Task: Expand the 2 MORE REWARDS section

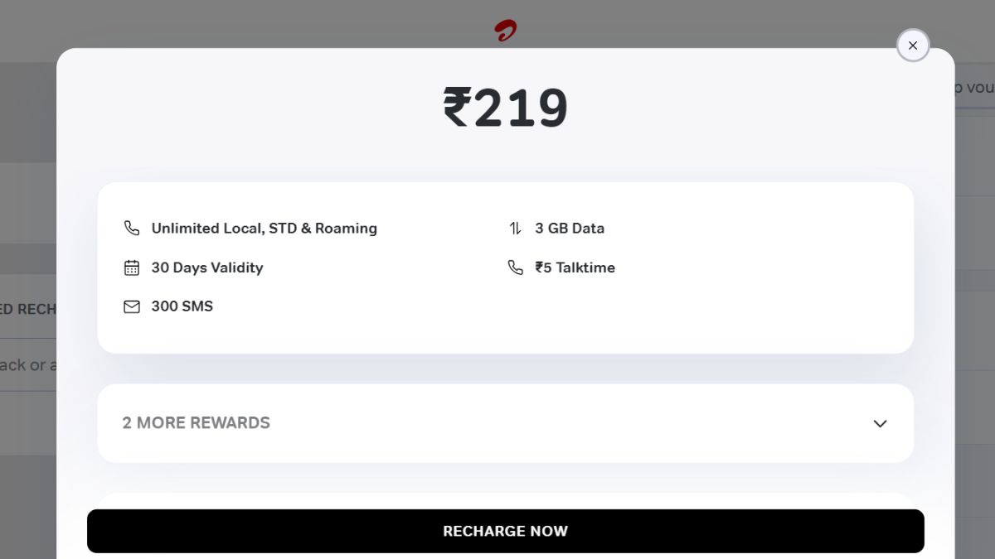Action: [x=197, y=423]
